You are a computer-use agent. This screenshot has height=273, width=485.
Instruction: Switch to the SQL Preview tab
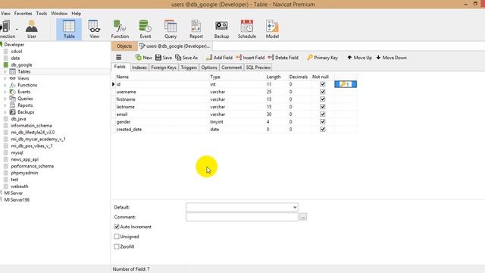click(x=258, y=67)
